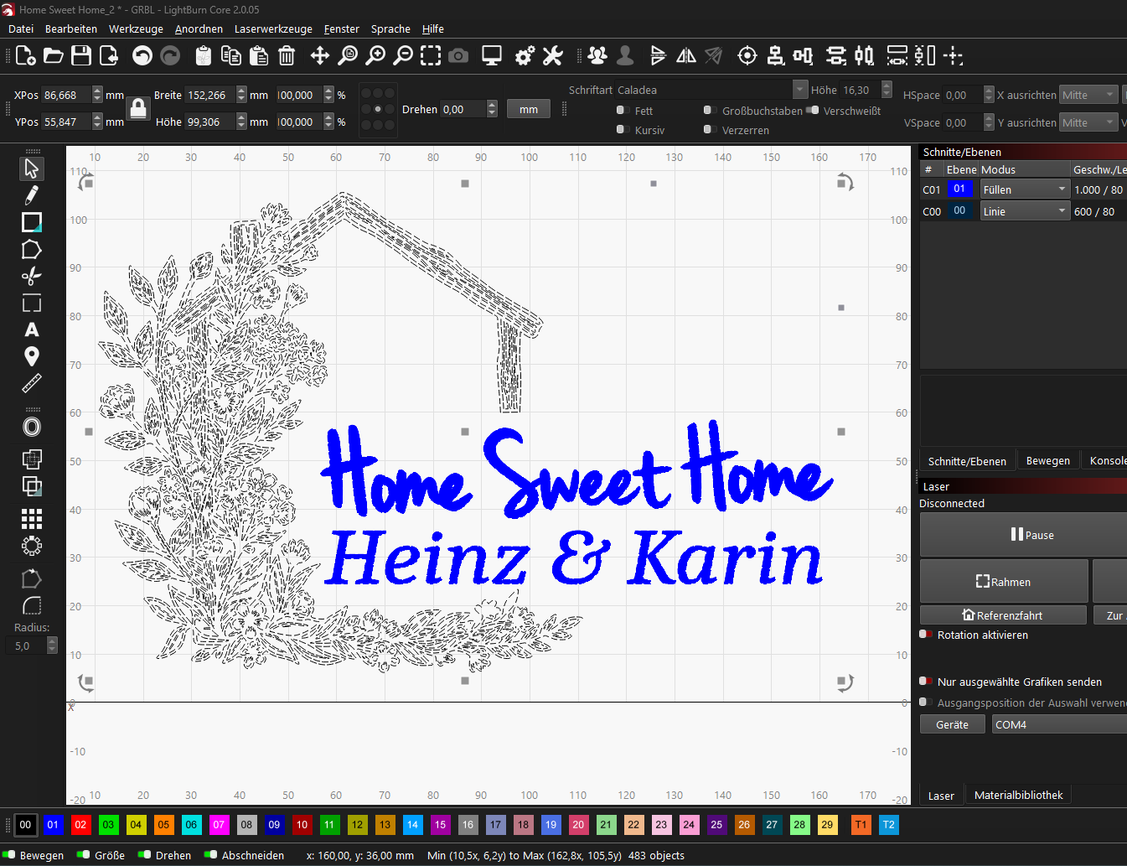The image size is (1127, 866).
Task: Open the Laserwerkzeuge menu
Action: click(x=273, y=29)
